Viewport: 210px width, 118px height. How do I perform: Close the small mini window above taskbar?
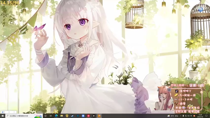14,112
